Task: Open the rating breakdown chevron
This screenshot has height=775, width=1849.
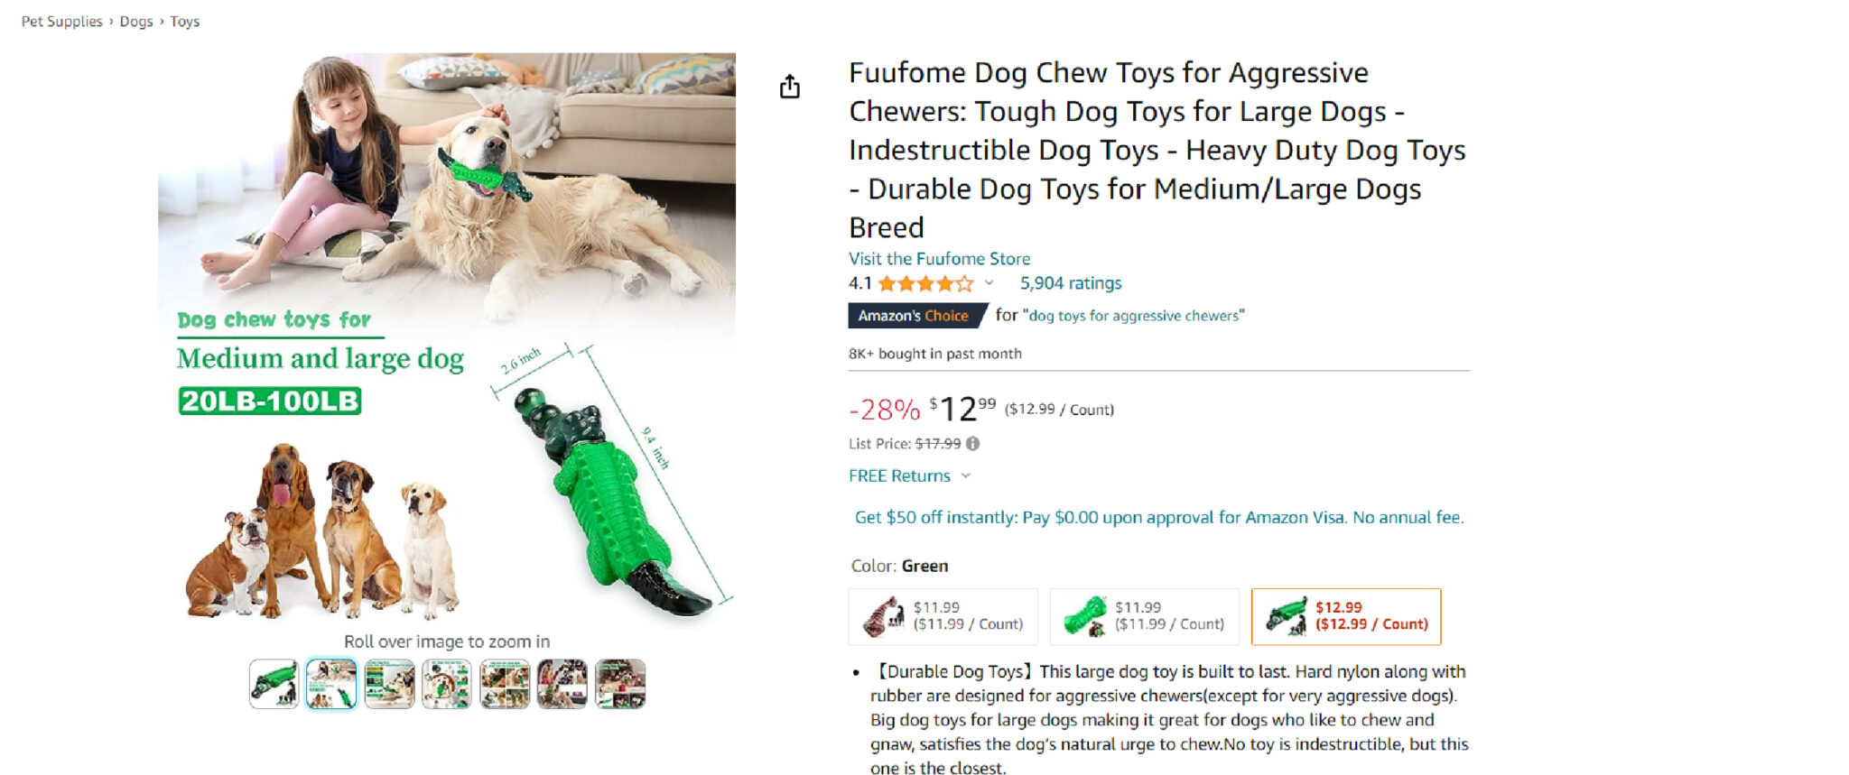Action: tap(989, 283)
